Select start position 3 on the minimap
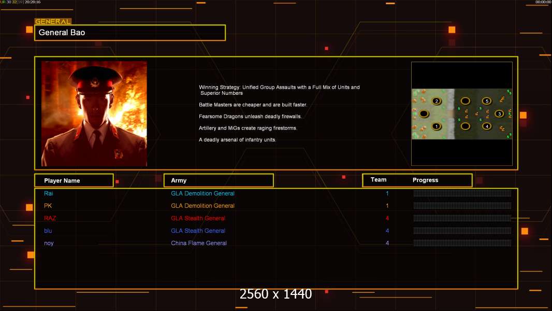The image size is (552, 311). 499,114
